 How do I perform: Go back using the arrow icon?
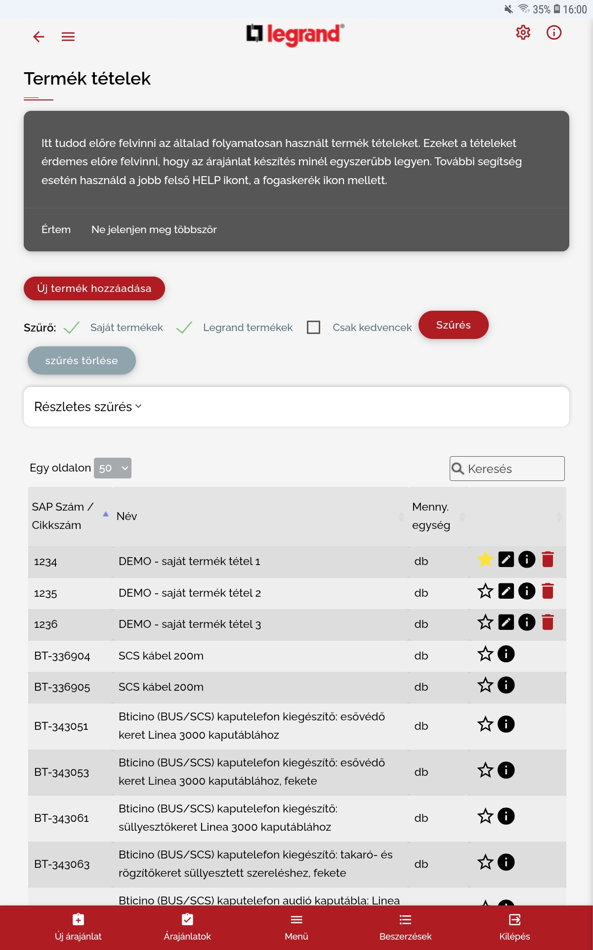39,37
